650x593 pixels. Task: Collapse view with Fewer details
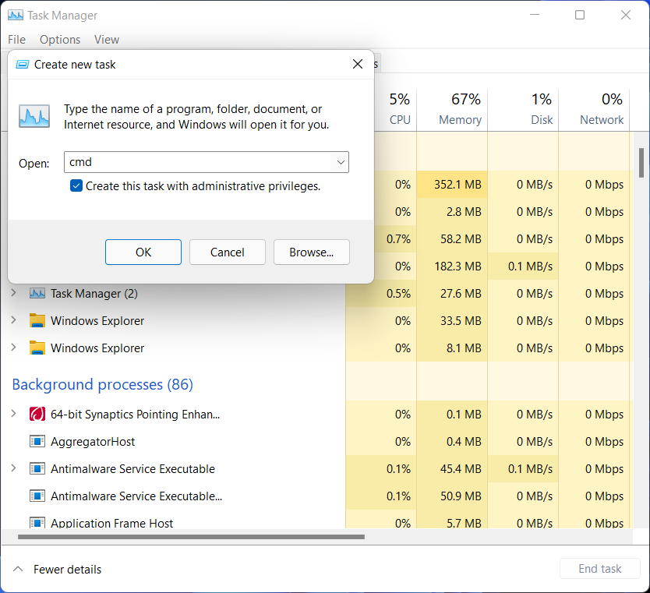click(57, 570)
